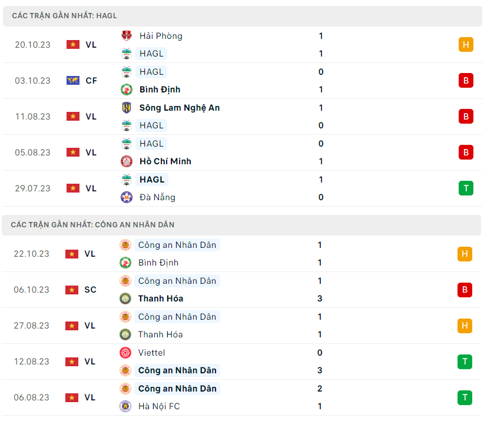Click the green T badge for 06.08.23
Screen dimensions: 484x421
click(465, 397)
